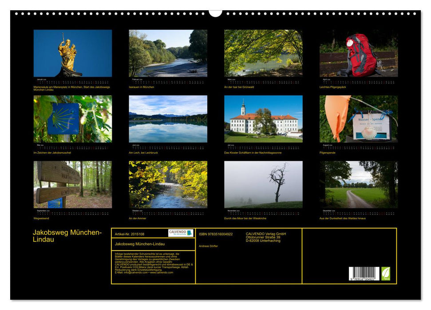Click the 'Andreas Dörfler' author name
Screen dimensions: 431x310
point(208,246)
